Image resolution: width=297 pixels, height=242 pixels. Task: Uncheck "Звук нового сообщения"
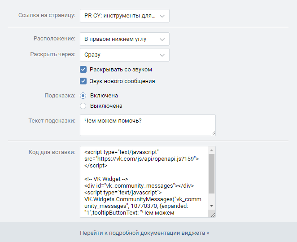click(83, 81)
